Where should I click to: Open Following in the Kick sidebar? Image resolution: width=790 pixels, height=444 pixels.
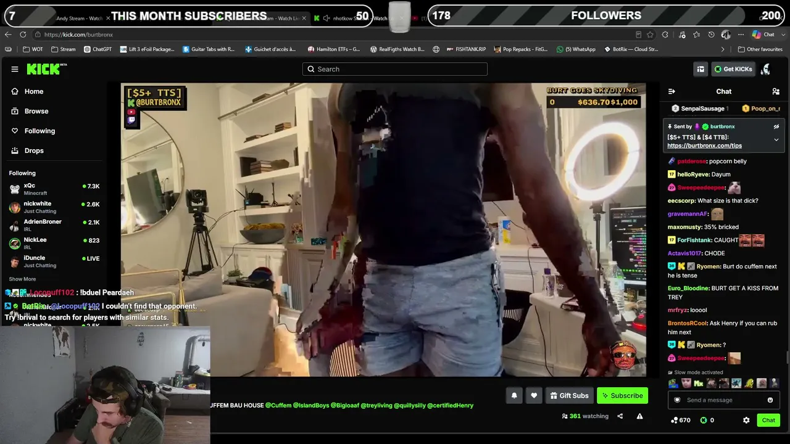pos(39,131)
